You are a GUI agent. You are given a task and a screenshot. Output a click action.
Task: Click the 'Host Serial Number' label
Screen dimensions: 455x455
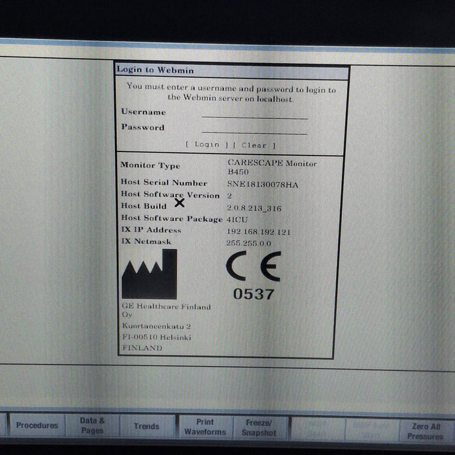[x=164, y=183]
